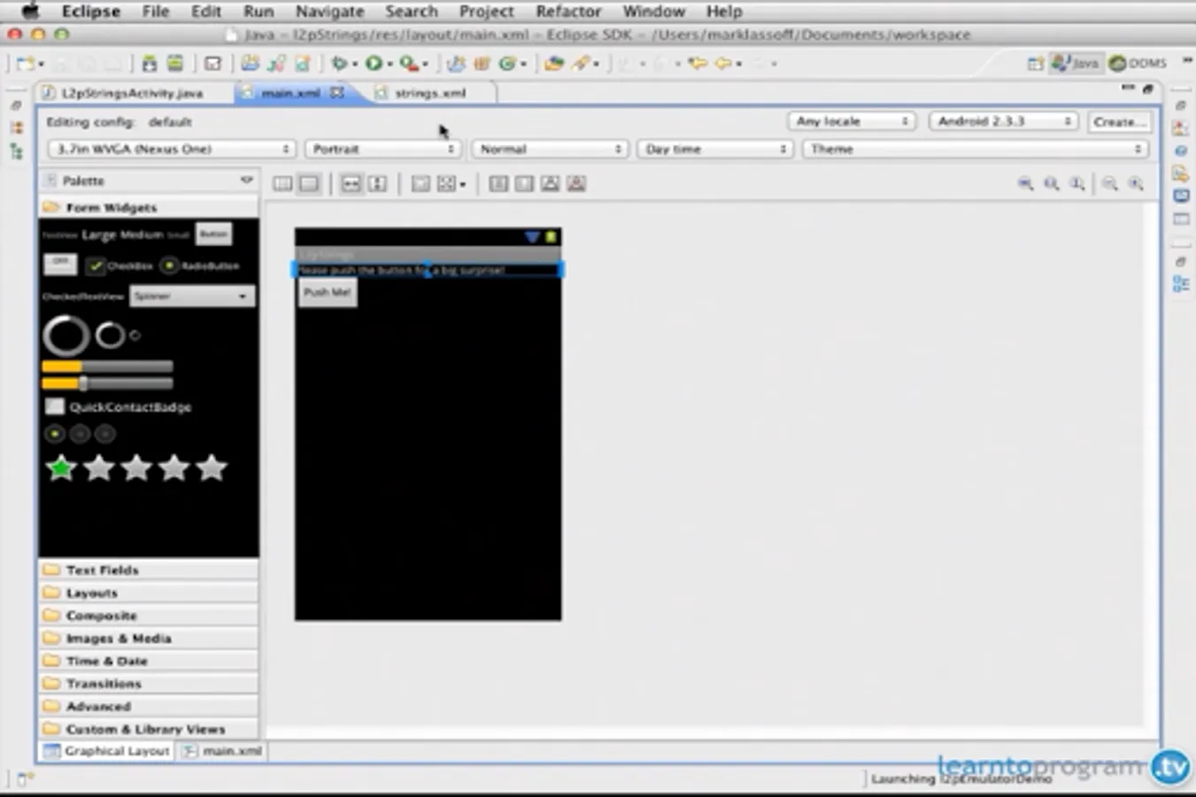Open the Navigate menu
The width and height of the screenshot is (1196, 797).
point(329,12)
